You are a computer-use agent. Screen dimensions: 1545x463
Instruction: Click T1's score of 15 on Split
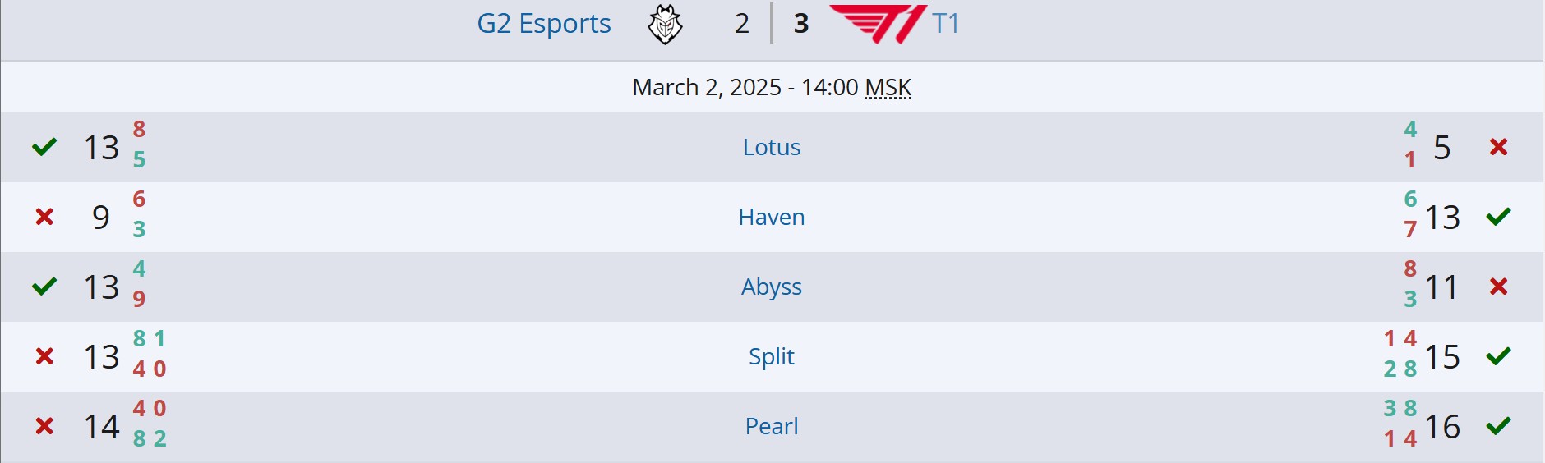coord(1441,356)
